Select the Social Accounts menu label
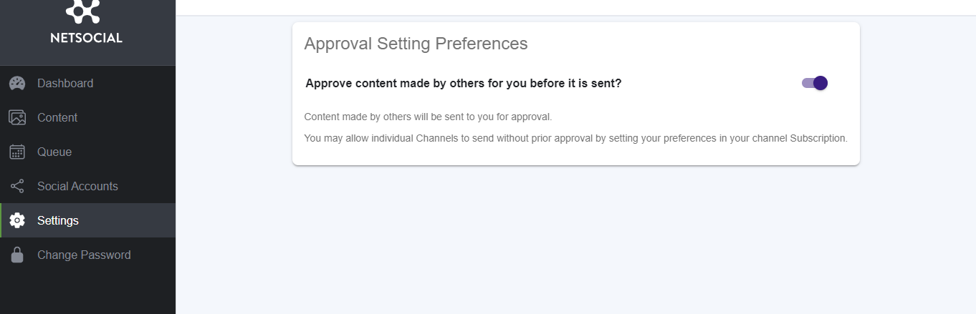The height and width of the screenshot is (314, 976). pyautogui.click(x=77, y=186)
